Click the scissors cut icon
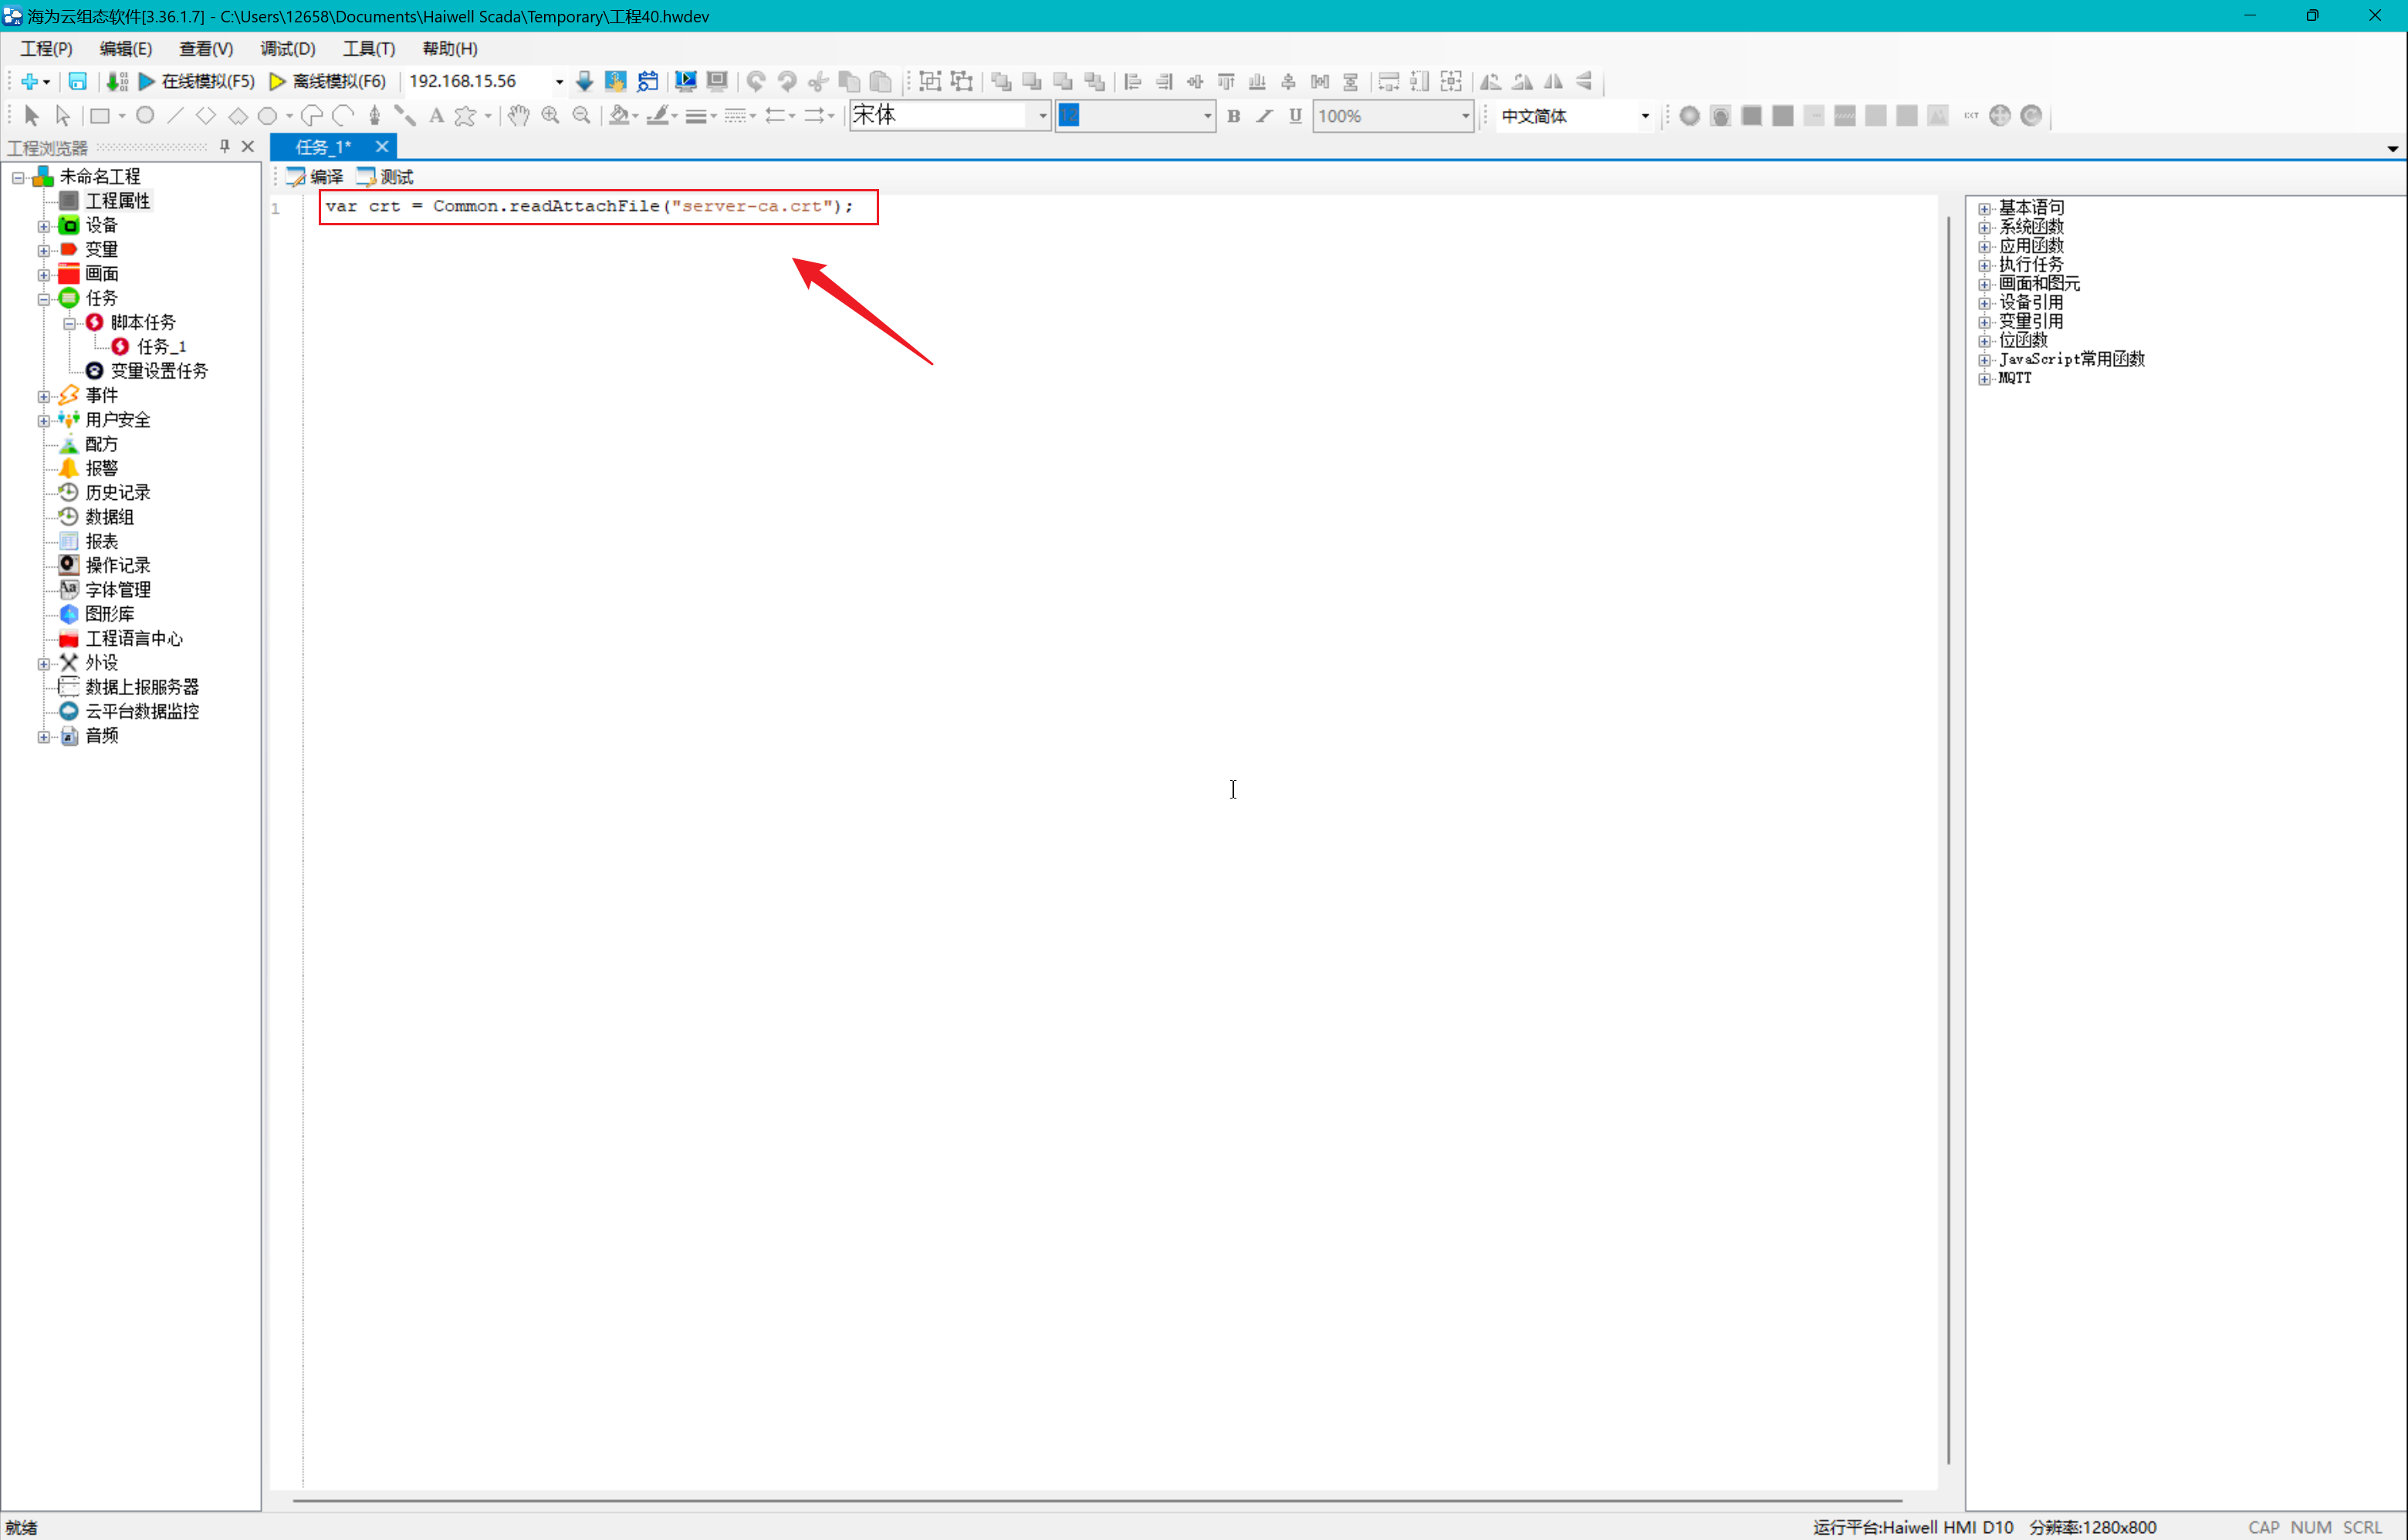Viewport: 2408px width, 1540px height. (818, 81)
